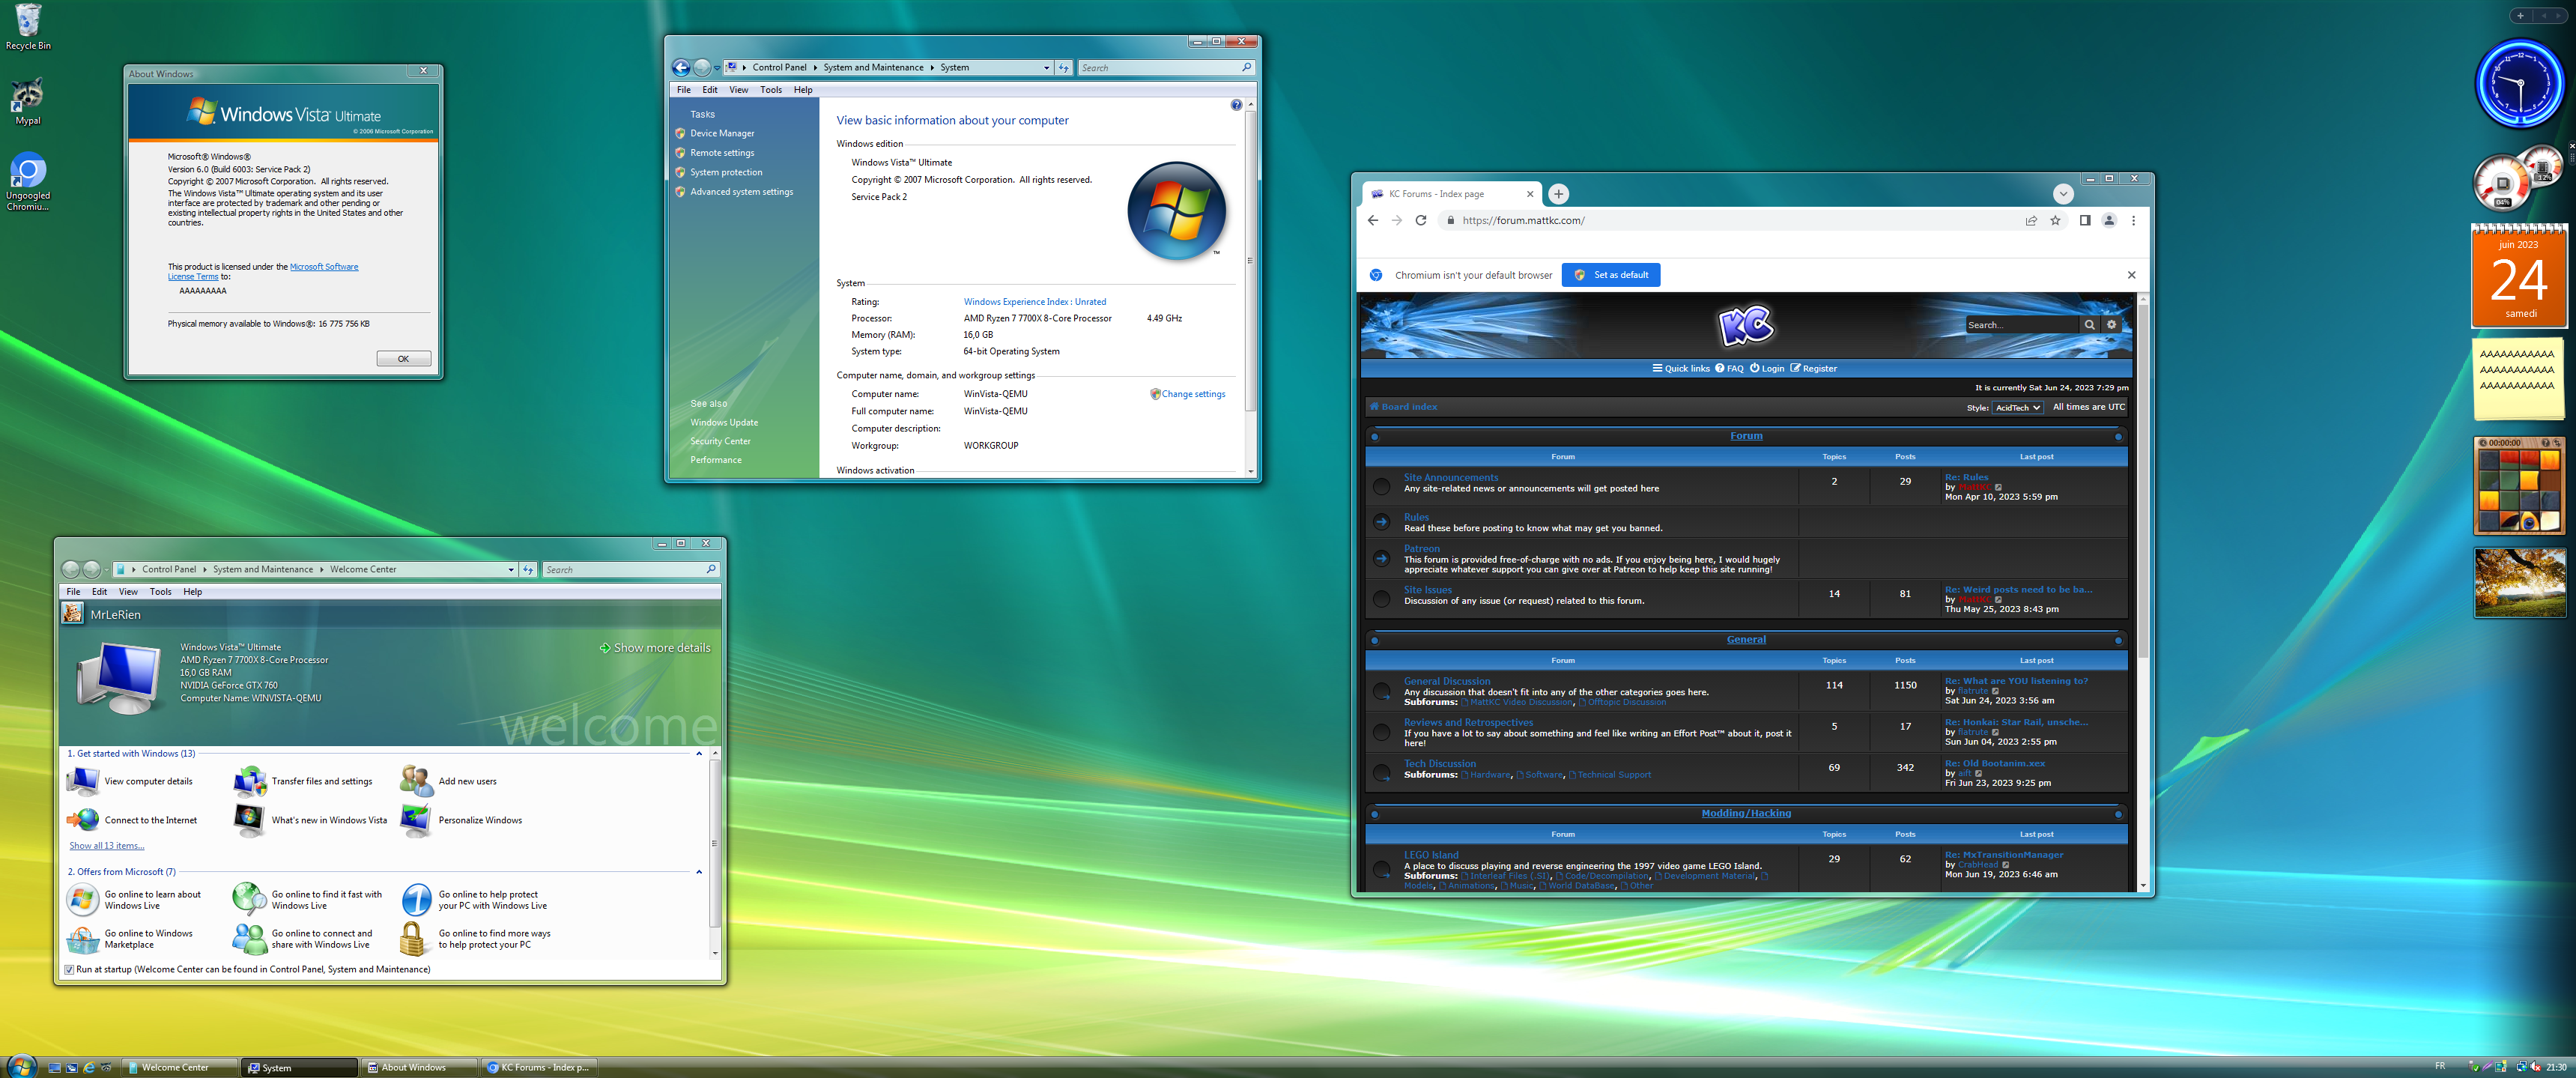The width and height of the screenshot is (2576, 1078).
Task: Open help in the System window
Action: (x=1236, y=105)
